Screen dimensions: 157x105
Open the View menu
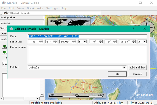coord(20,8)
